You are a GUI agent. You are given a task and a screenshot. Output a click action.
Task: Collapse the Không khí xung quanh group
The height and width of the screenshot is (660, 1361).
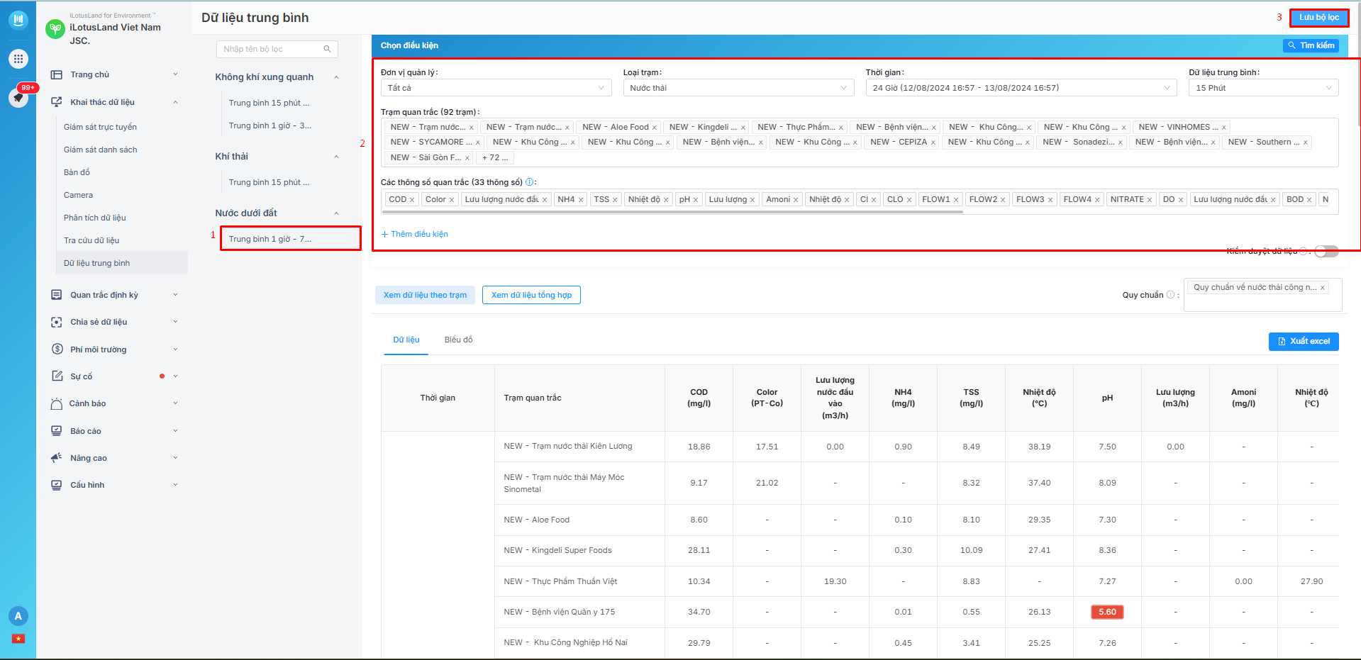tap(336, 77)
